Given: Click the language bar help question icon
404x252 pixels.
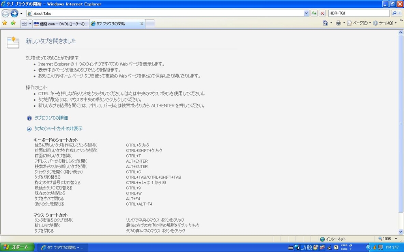Looking at the screenshot, I should pos(336,247).
